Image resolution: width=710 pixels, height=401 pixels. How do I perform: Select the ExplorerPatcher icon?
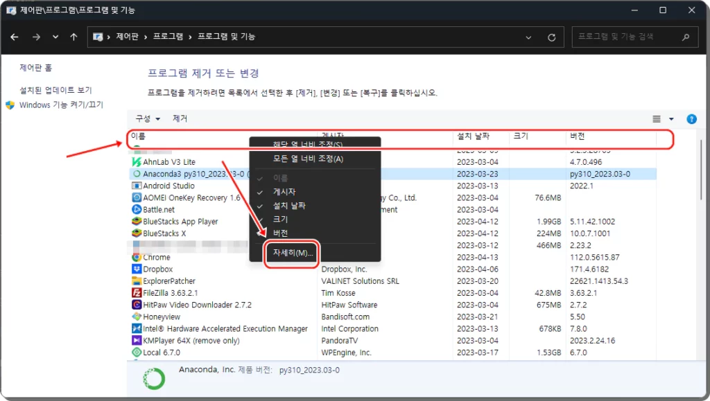tap(137, 281)
